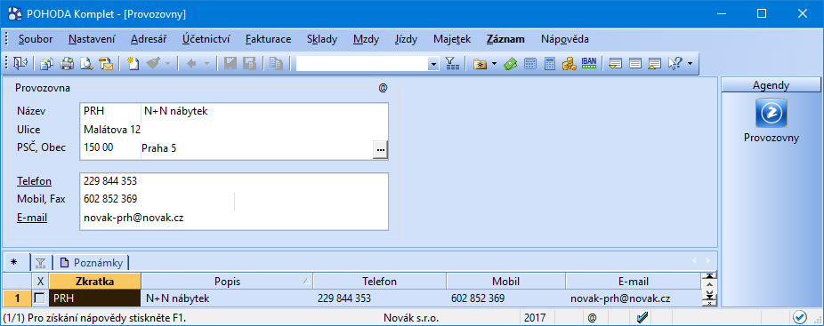The height and width of the screenshot is (326, 824).
Task: Click the send by e-mail envelope icon
Action: coord(106,64)
